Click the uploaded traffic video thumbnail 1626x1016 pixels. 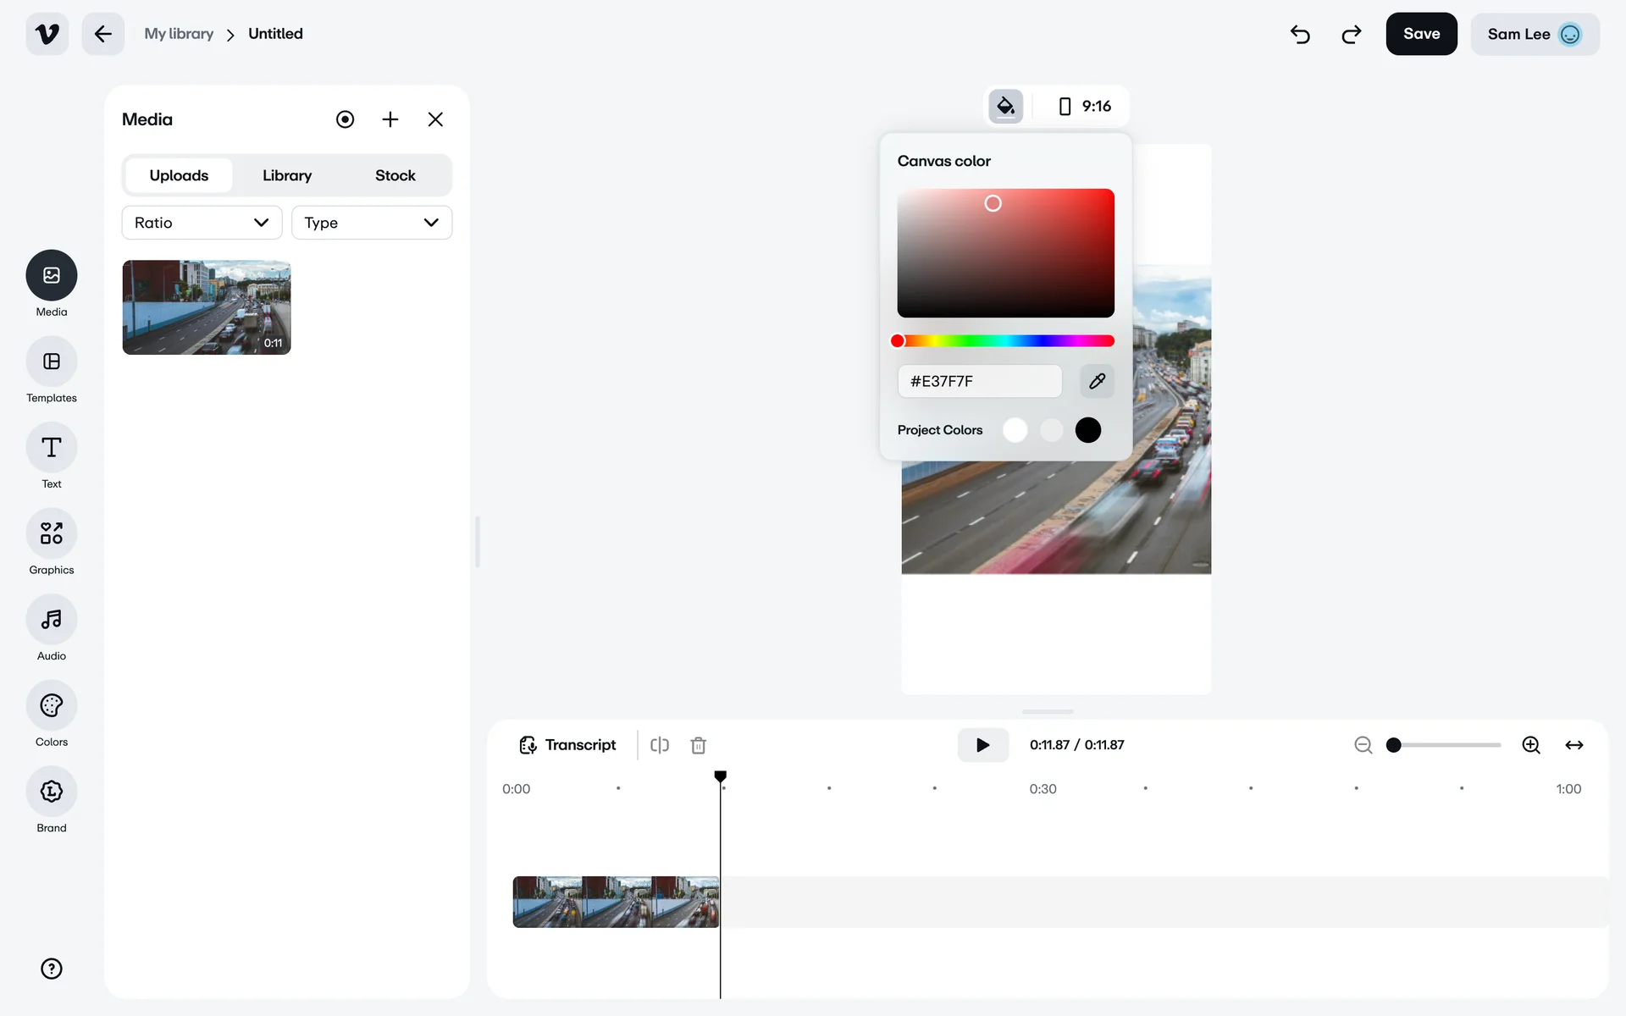point(207,307)
